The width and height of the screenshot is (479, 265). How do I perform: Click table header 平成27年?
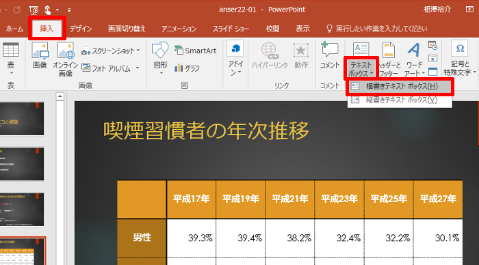pyautogui.click(x=438, y=199)
